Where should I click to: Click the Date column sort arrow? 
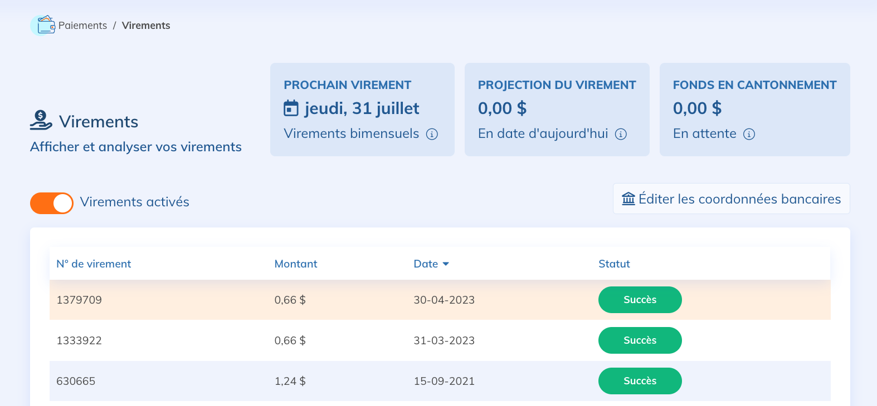click(446, 264)
